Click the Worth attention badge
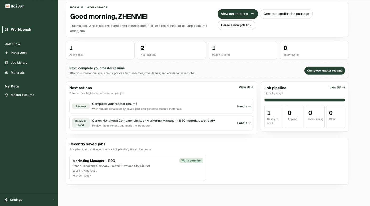Screen dimensions: 370x206 191,161
